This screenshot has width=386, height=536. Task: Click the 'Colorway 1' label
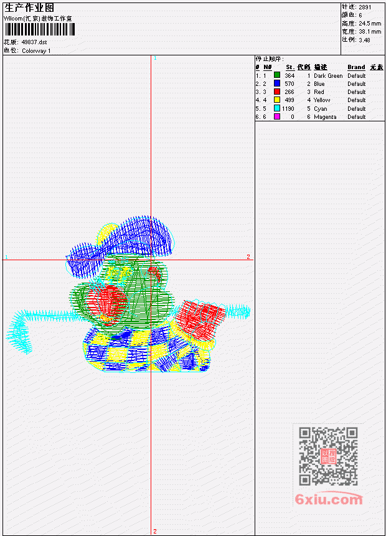[x=36, y=51]
